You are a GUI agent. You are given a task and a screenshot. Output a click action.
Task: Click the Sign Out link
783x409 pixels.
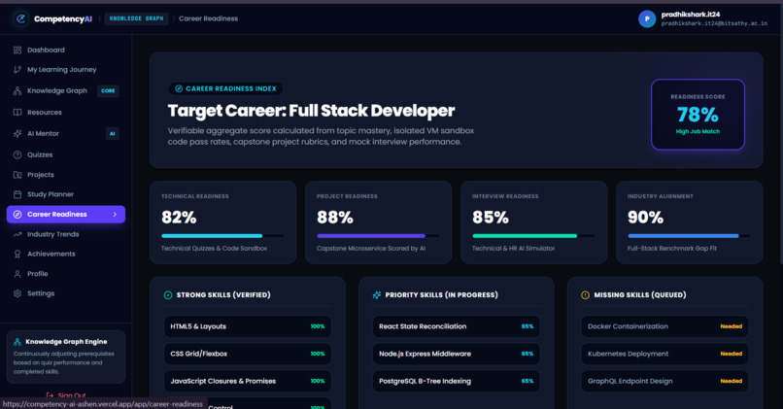(x=66, y=395)
